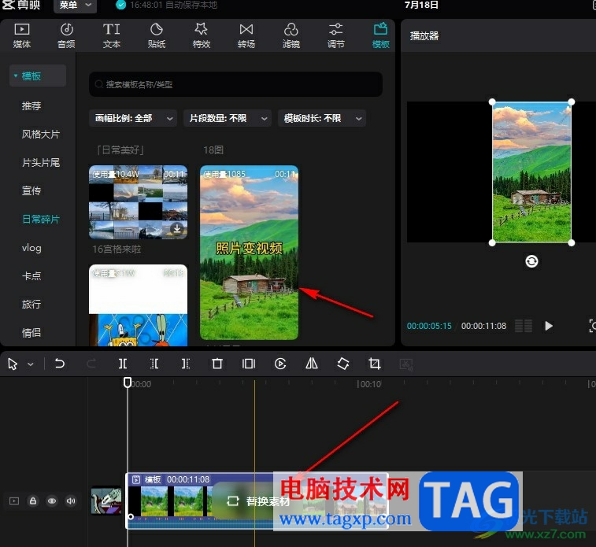This screenshot has height=547, width=596.
Task: Mute the main track audio
Action: [x=71, y=501]
